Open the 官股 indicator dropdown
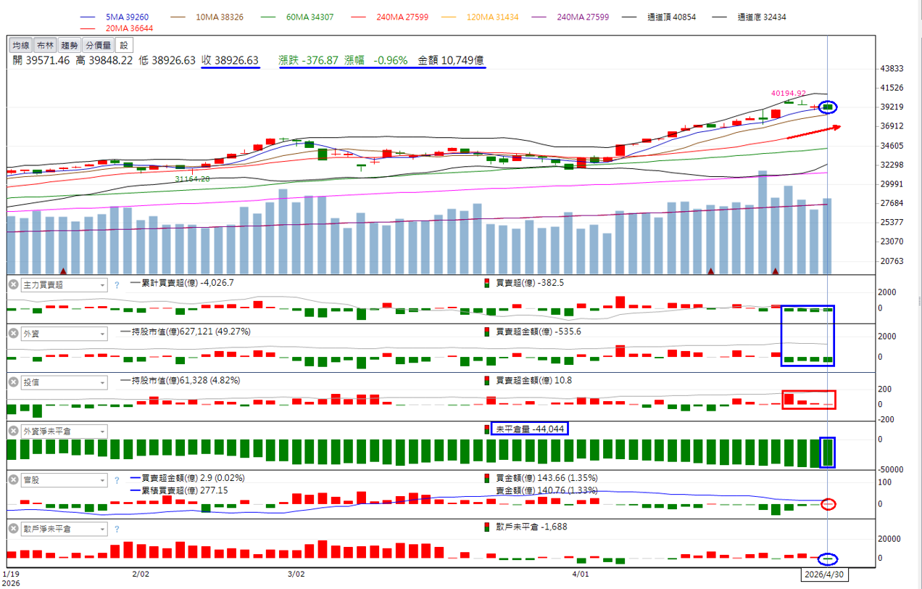 [64, 480]
